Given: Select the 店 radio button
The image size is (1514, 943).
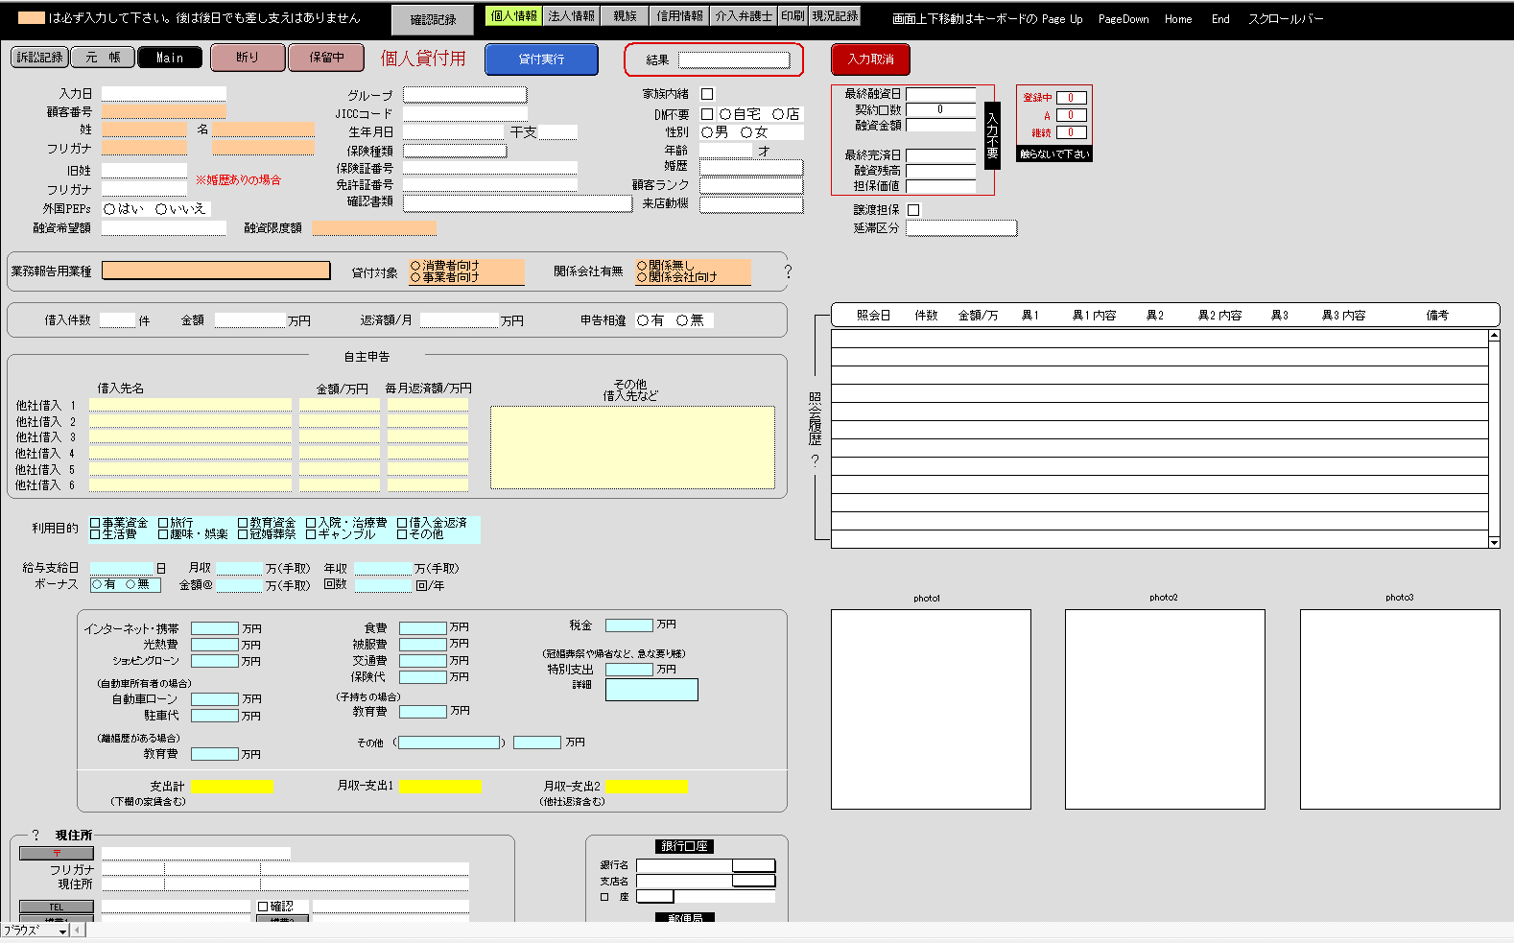Looking at the screenshot, I should [778, 114].
